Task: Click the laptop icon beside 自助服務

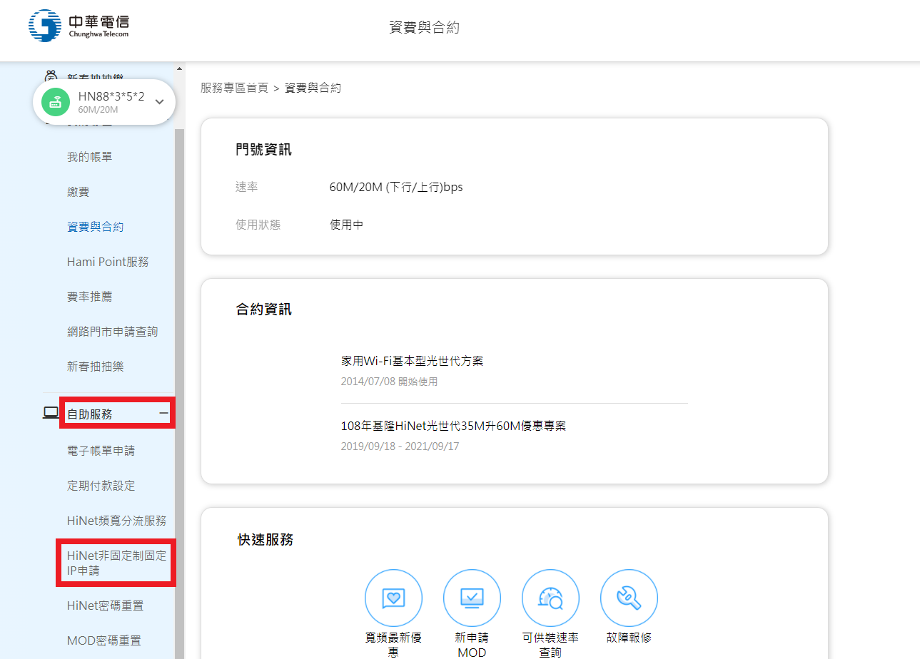Action: tap(51, 413)
